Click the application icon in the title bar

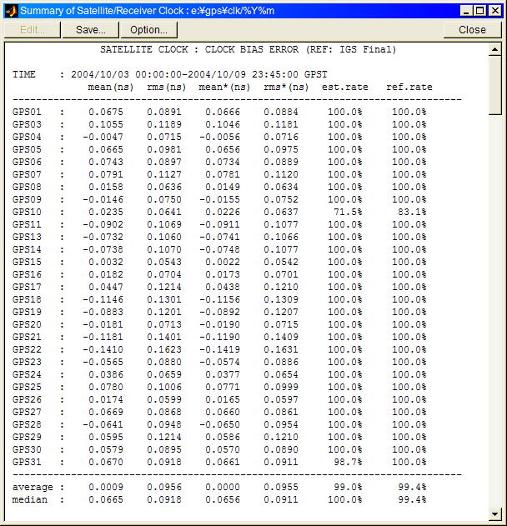pyautogui.click(x=11, y=10)
